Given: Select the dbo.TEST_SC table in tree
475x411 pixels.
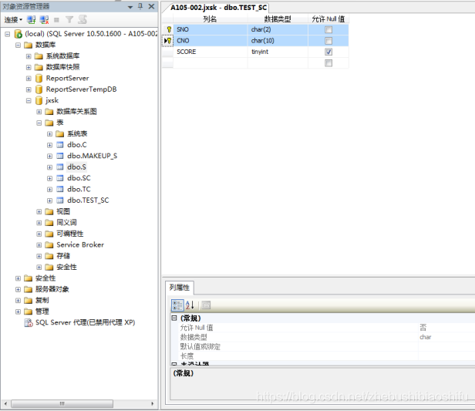Looking at the screenshot, I should click(x=88, y=200).
